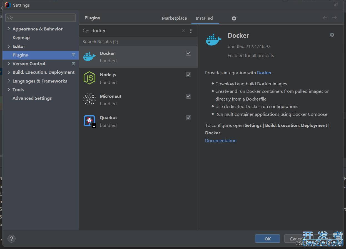This screenshot has height=249, width=346.
Task: Expand Build, Execution, Deployment node
Action: click(x=9, y=72)
